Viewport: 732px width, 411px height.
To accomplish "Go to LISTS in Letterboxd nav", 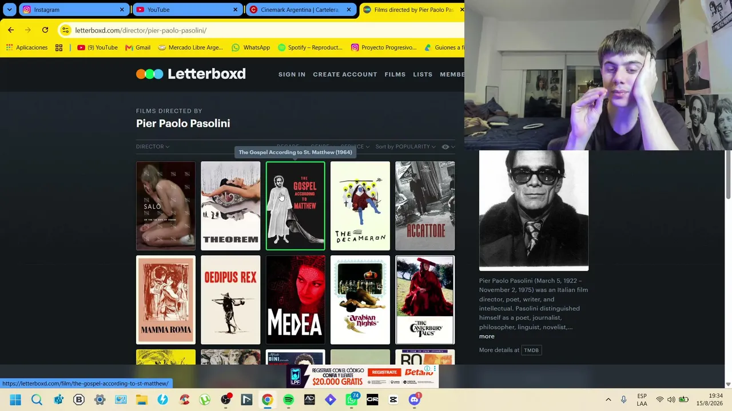I will point(423,74).
